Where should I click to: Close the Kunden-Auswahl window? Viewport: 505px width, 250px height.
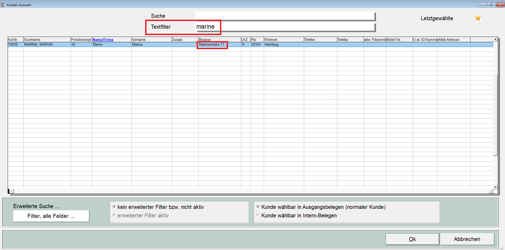click(500, 5)
